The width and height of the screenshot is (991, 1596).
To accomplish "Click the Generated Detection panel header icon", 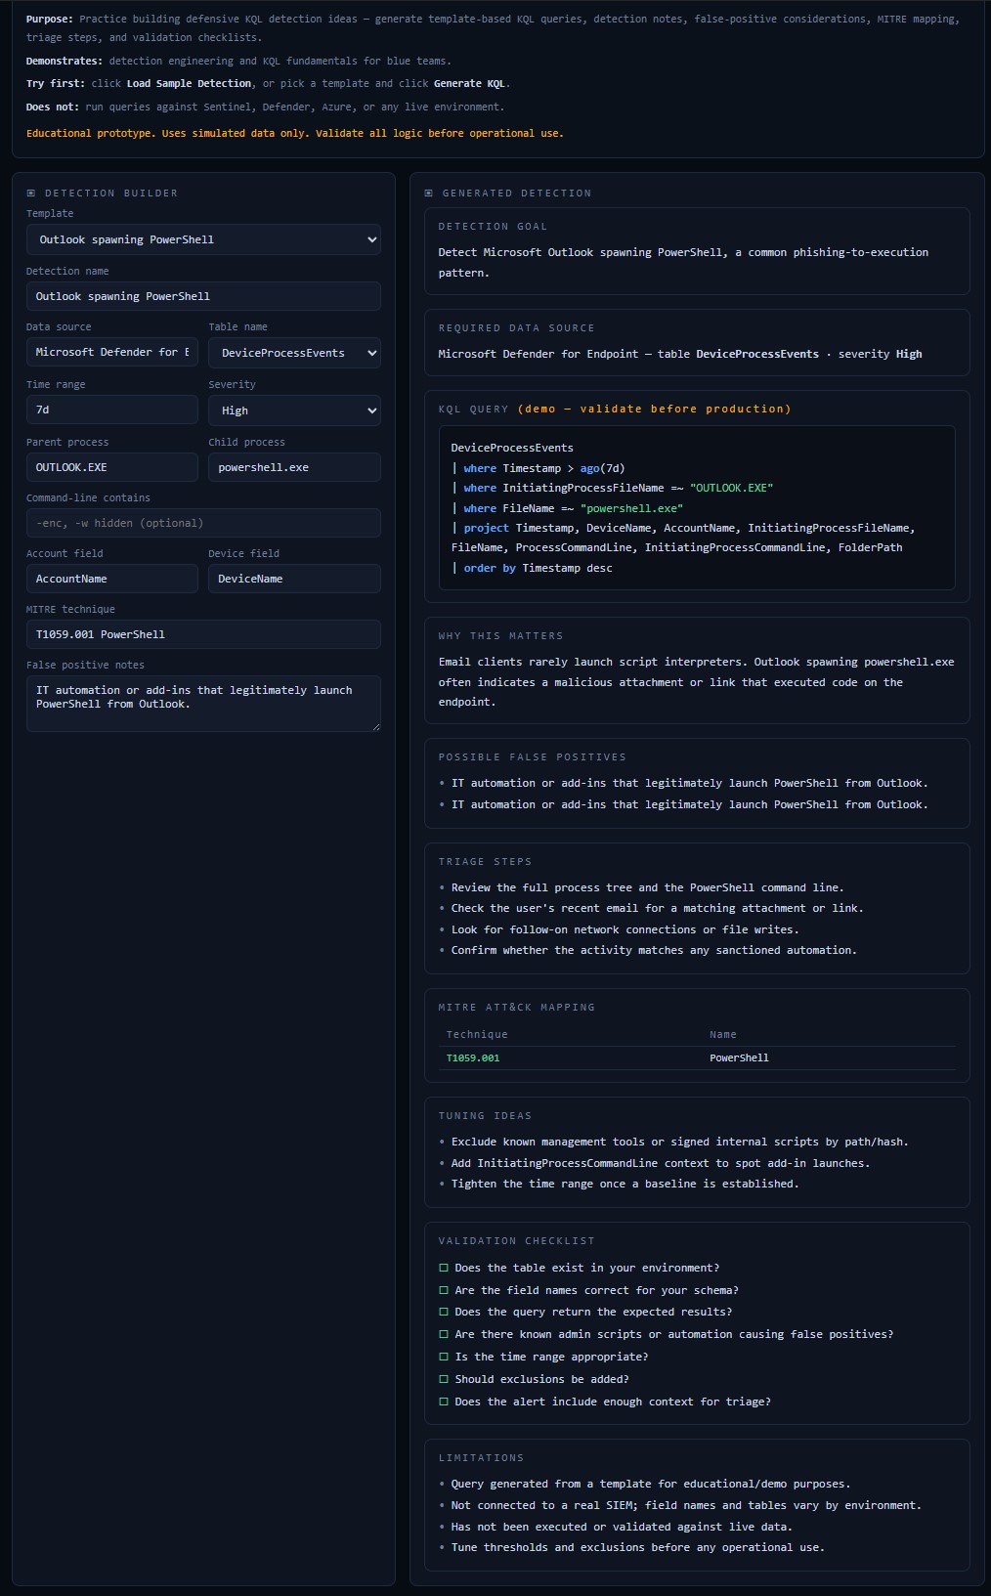I will (x=429, y=194).
